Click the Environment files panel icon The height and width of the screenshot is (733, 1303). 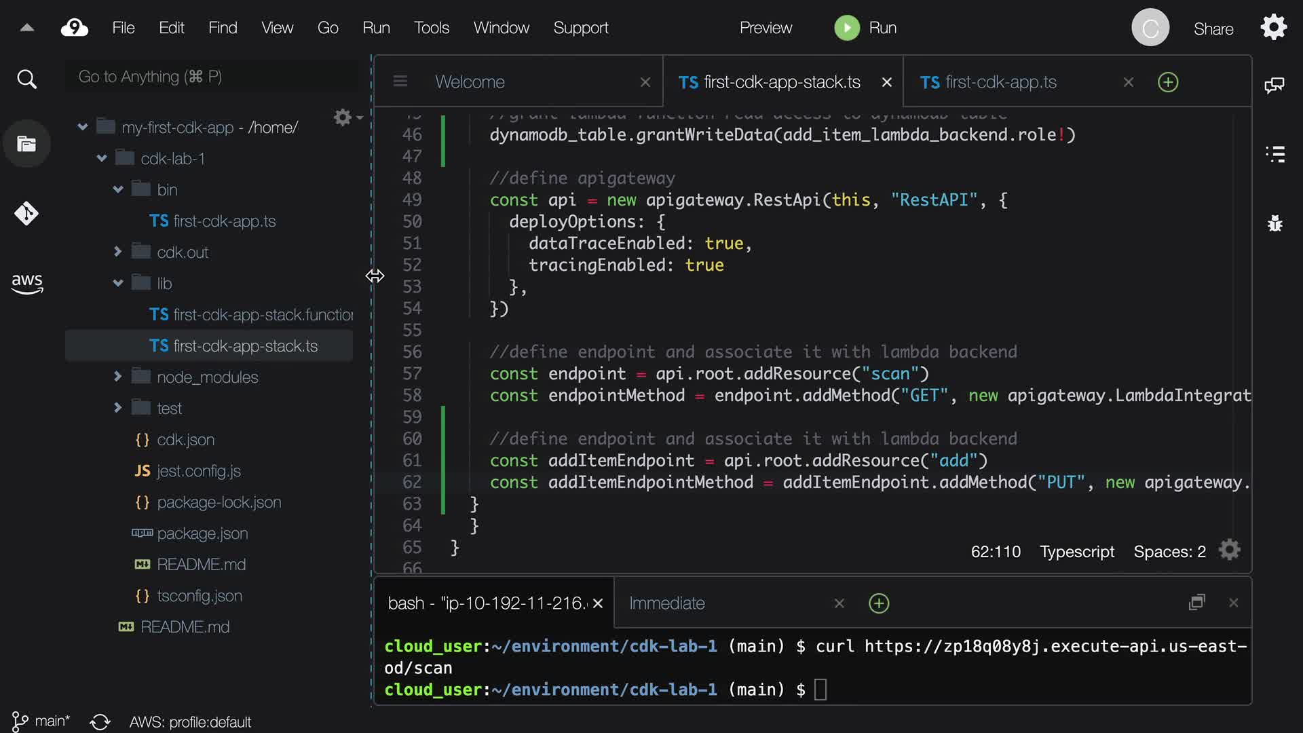click(x=26, y=144)
